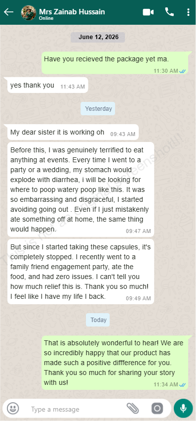
Task: Open the camera icon in message bar
Action: [x=157, y=409]
